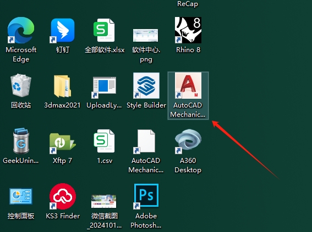The width and height of the screenshot is (312, 232).
Task: Select the 微信截图_2024101... image thumbnail
Action: (x=103, y=201)
